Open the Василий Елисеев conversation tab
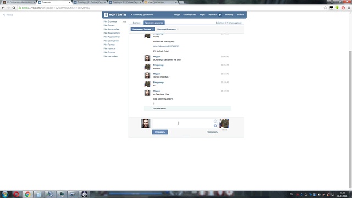The height and width of the screenshot is (198, 352). click(x=167, y=29)
